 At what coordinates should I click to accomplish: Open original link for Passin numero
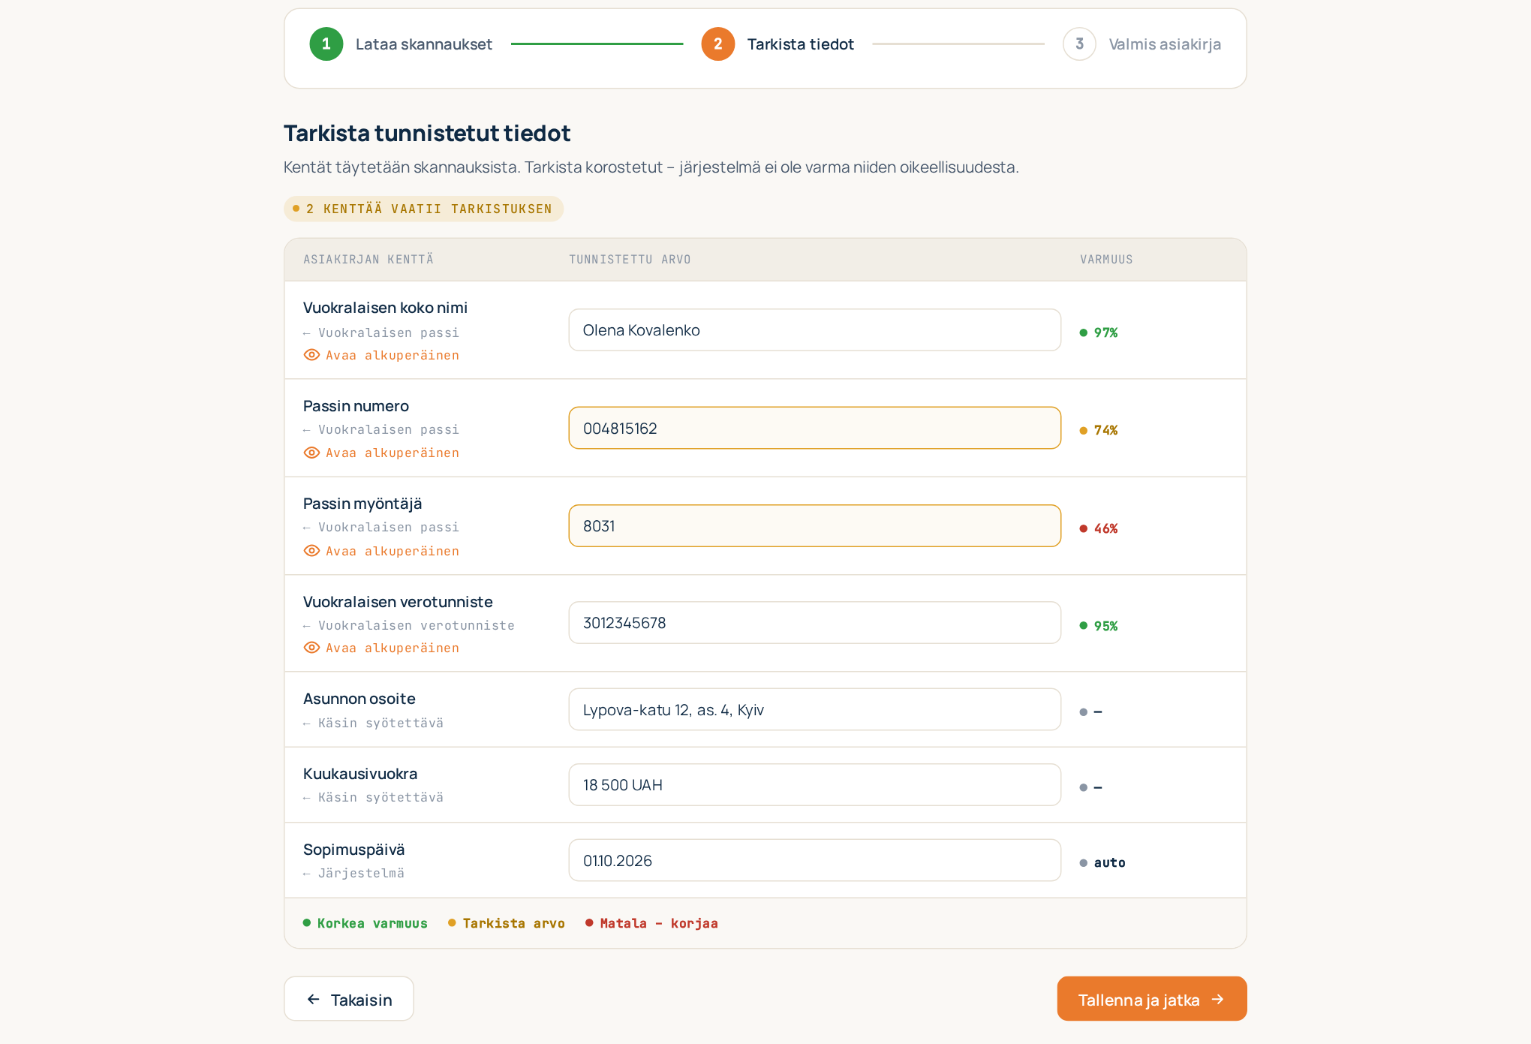tap(381, 453)
